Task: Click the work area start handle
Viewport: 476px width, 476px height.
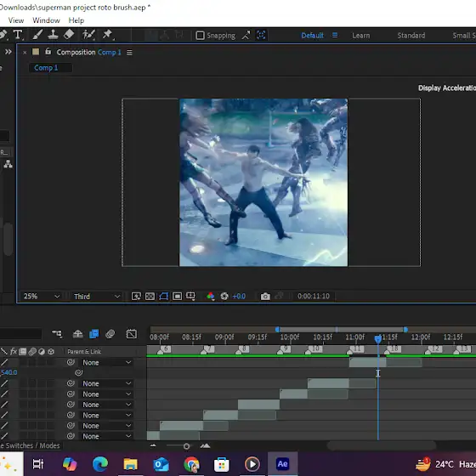Action: (x=277, y=330)
